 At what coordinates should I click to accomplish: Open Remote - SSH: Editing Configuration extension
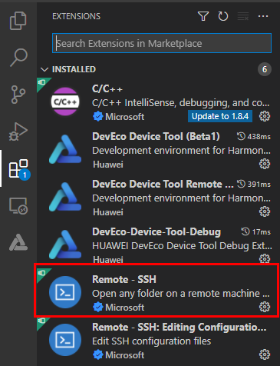tap(156, 341)
